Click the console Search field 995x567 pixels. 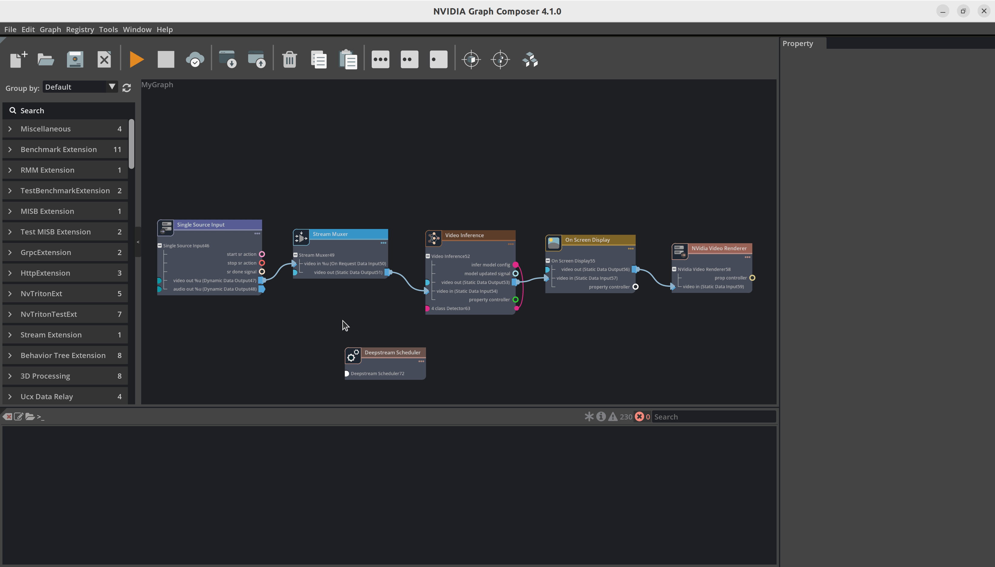[x=714, y=417]
